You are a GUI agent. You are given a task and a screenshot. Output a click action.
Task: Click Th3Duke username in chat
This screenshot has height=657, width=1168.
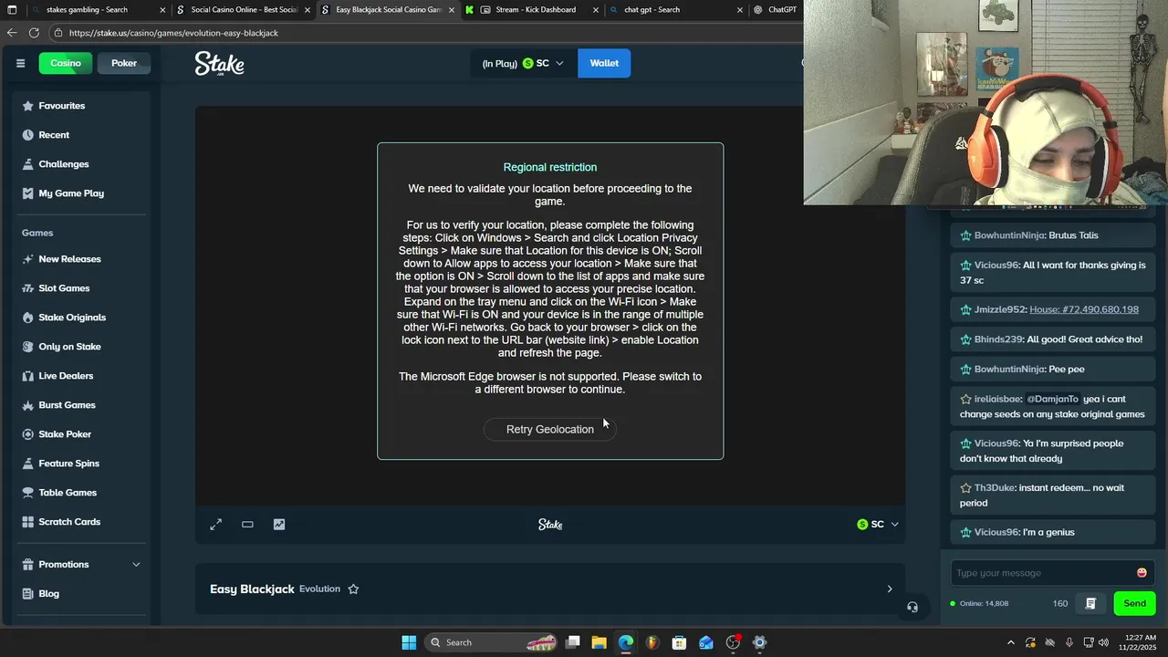(995, 488)
